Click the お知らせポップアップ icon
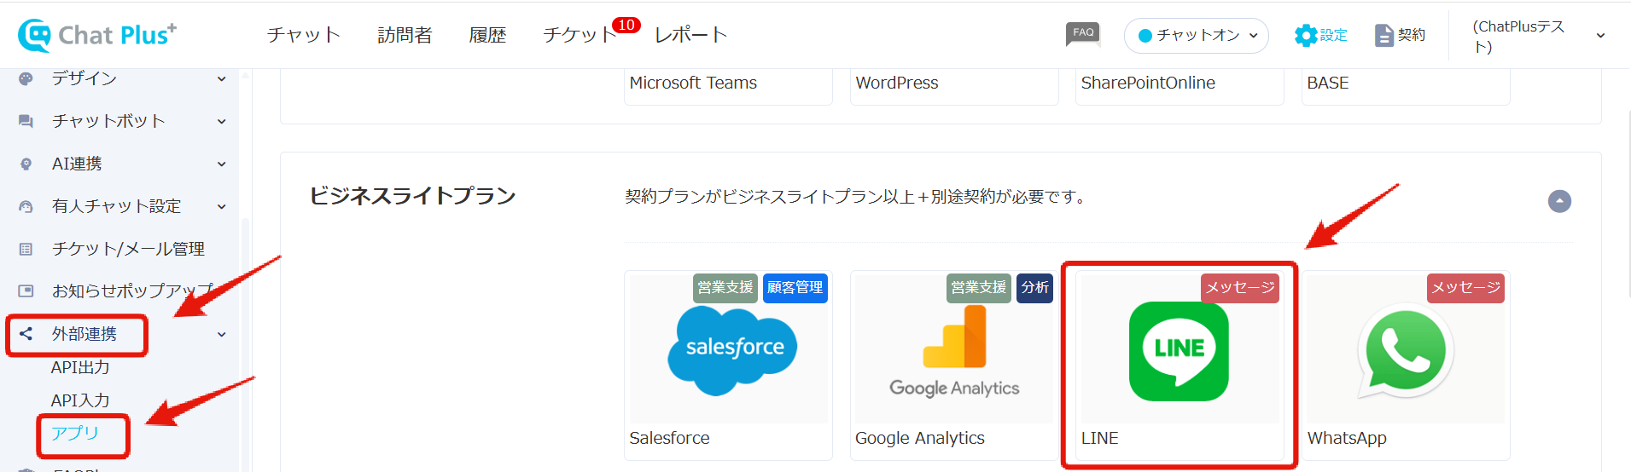Viewport: 1631px width, 472px height. pyautogui.click(x=26, y=291)
